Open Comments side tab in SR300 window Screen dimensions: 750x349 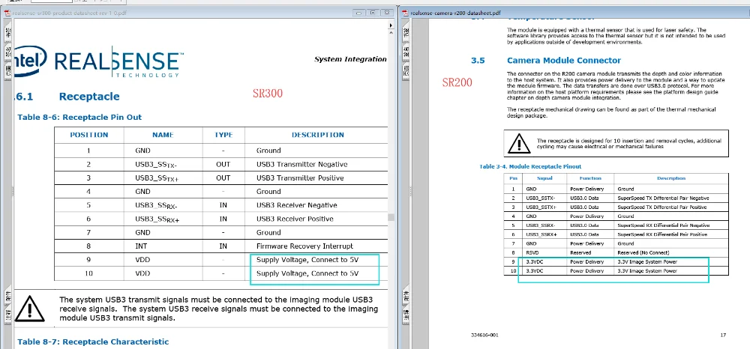(x=8, y=314)
